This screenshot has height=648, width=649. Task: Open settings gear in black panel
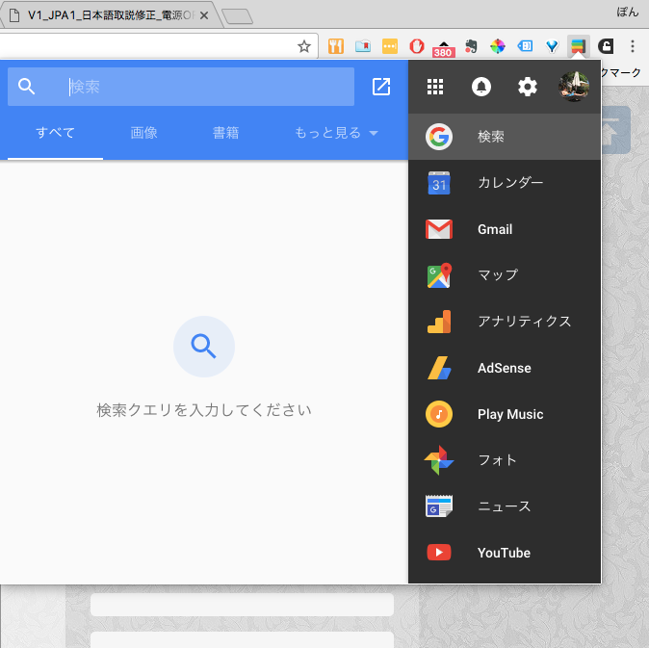tap(528, 87)
